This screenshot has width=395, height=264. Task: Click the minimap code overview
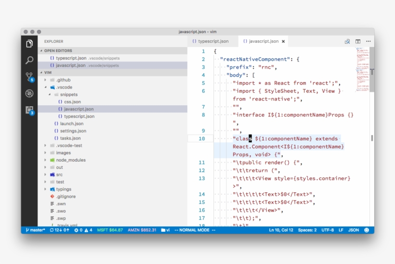pos(363,70)
